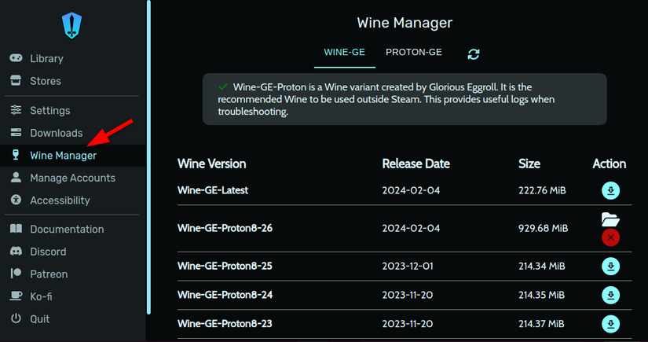Click the Wine-GE-Latest version name
Screen dimensions: 648x342
click(x=213, y=190)
